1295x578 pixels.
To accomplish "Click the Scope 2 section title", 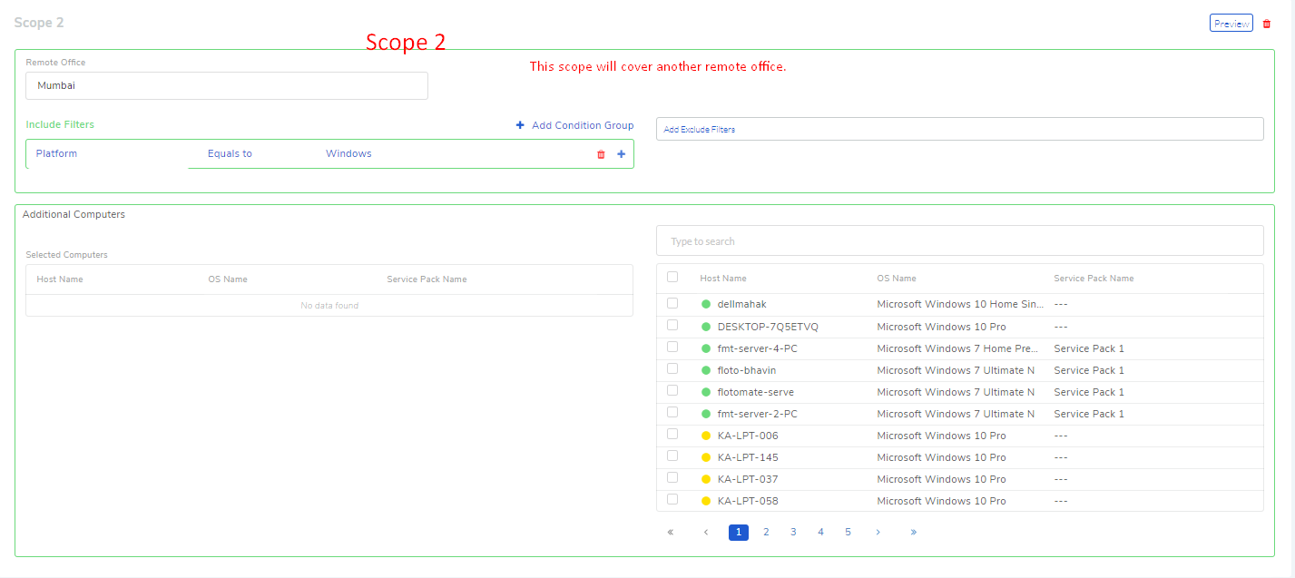I will 39,23.
